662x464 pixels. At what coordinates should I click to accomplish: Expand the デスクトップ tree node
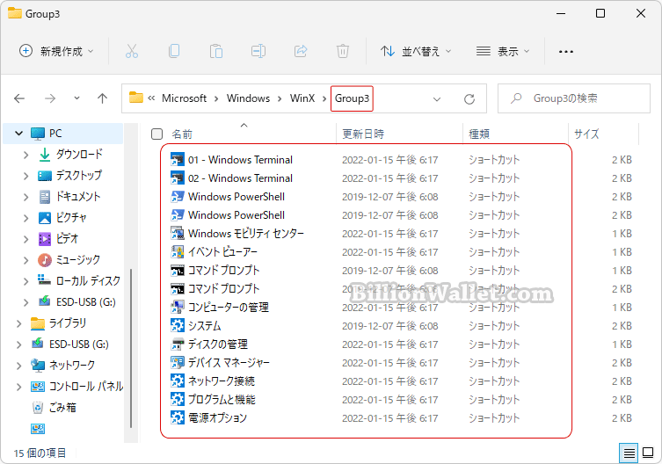click(x=25, y=176)
